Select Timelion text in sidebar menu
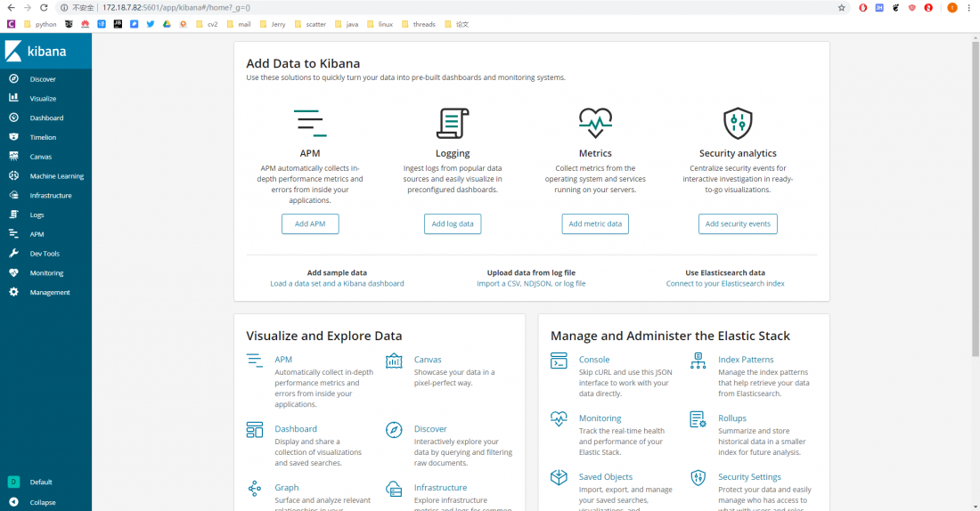This screenshot has height=511, width=980. pyautogui.click(x=43, y=137)
